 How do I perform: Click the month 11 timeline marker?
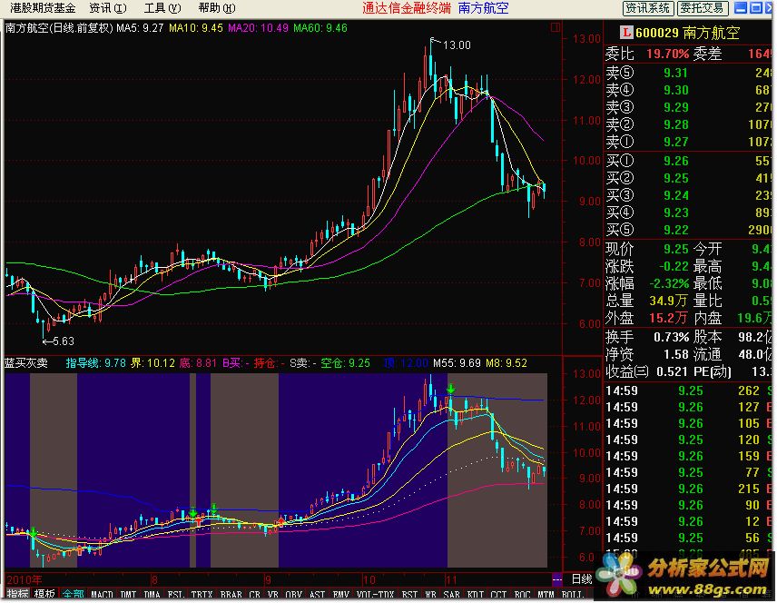[x=450, y=579]
